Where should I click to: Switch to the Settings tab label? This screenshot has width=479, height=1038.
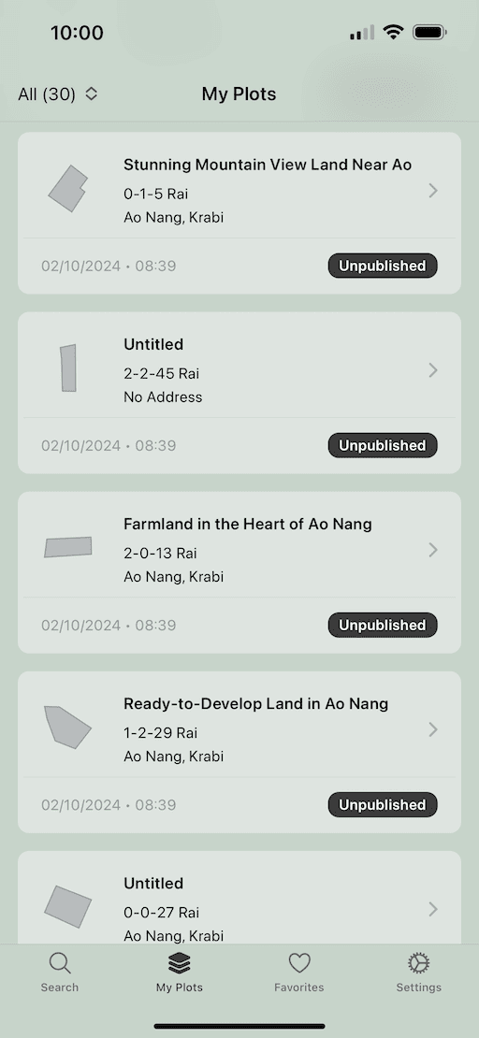419,987
